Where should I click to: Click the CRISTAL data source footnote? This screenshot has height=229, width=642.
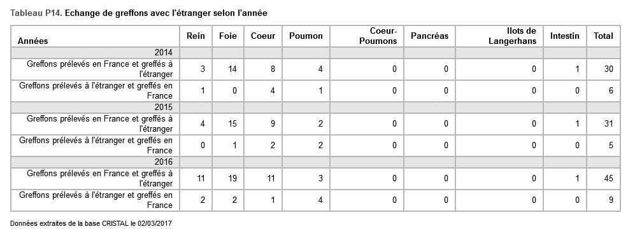click(91, 223)
